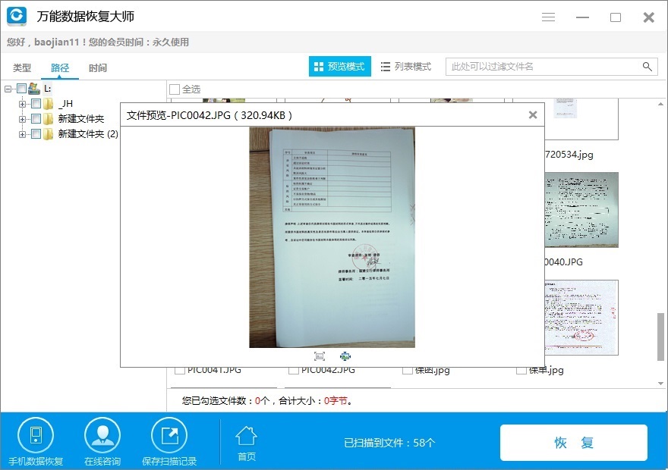Expand the 新建文件夹 (2) folder node
The width and height of the screenshot is (668, 470).
pos(24,133)
